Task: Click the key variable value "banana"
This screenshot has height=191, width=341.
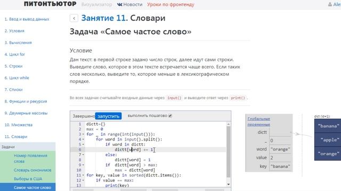Action: 280,166
